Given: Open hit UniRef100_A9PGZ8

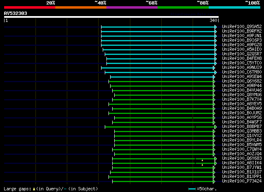Looking at the screenshot, I should pos(242,45).
